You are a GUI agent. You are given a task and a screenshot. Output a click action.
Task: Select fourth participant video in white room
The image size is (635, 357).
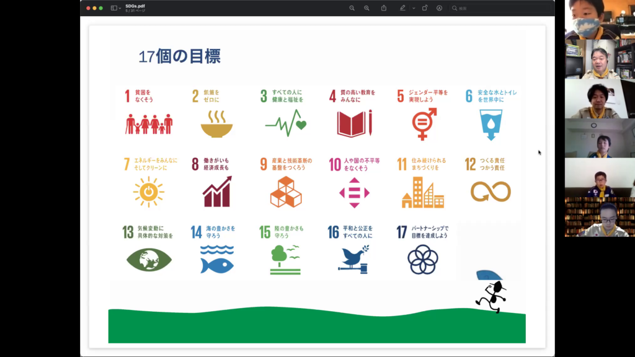click(600, 138)
